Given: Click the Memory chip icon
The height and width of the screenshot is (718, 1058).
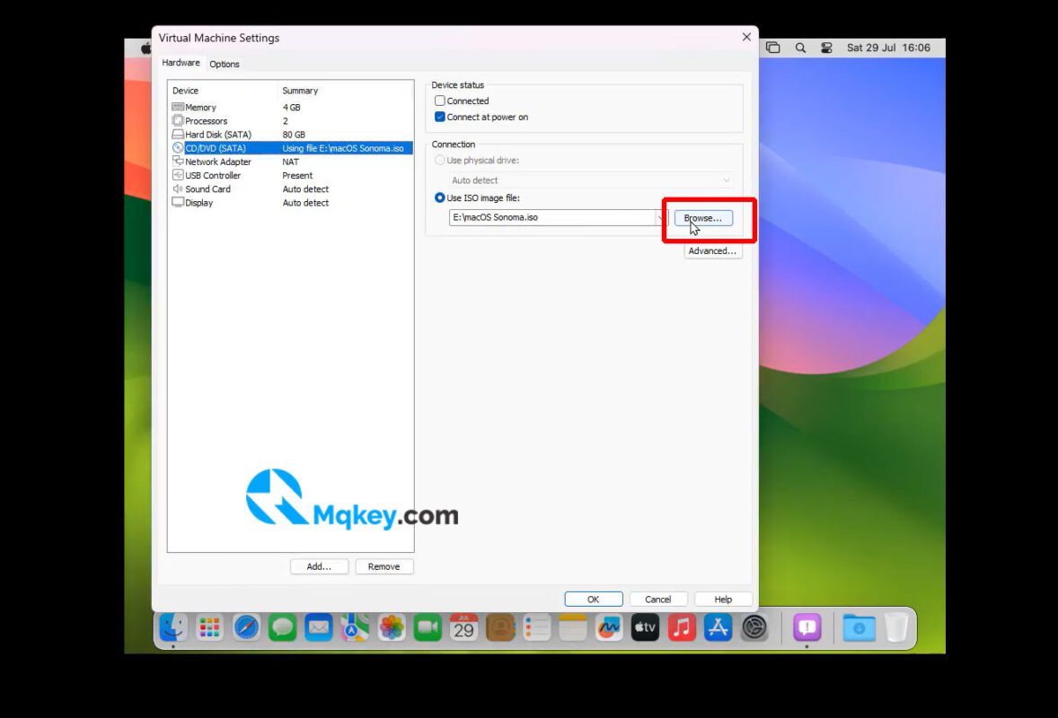Looking at the screenshot, I should pos(178,107).
